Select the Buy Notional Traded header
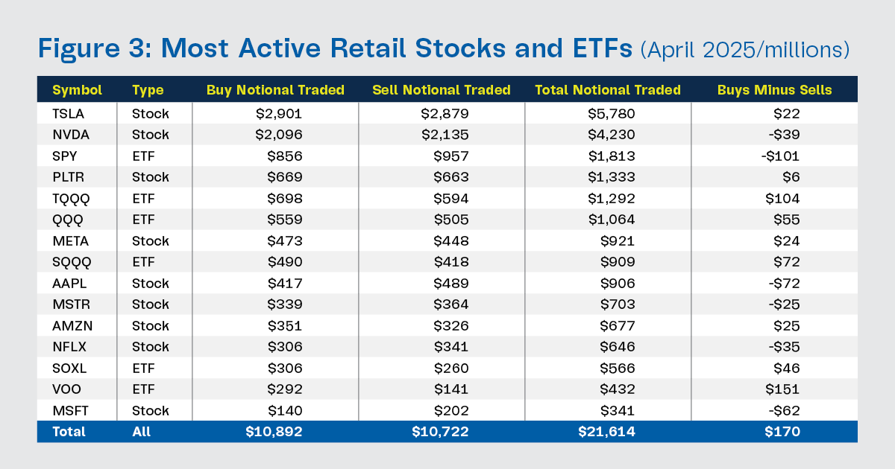Screen dimensions: 895x469 pyautogui.click(x=275, y=90)
